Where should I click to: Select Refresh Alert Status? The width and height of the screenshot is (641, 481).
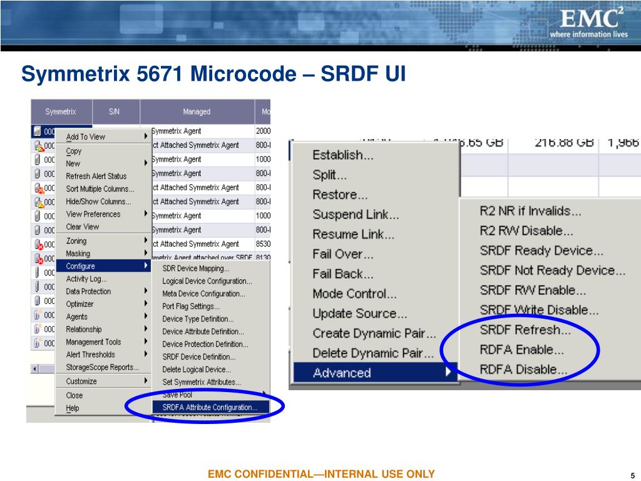coord(103,176)
